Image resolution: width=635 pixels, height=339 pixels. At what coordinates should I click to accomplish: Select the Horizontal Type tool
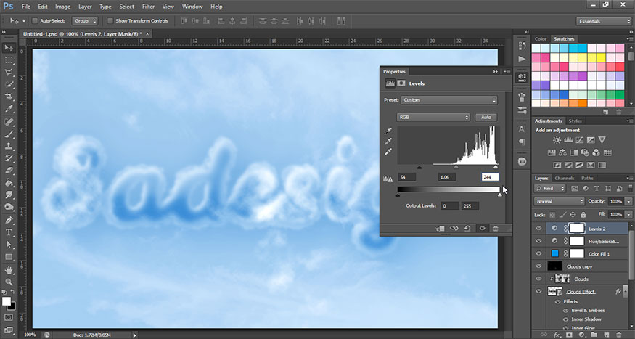[9, 232]
